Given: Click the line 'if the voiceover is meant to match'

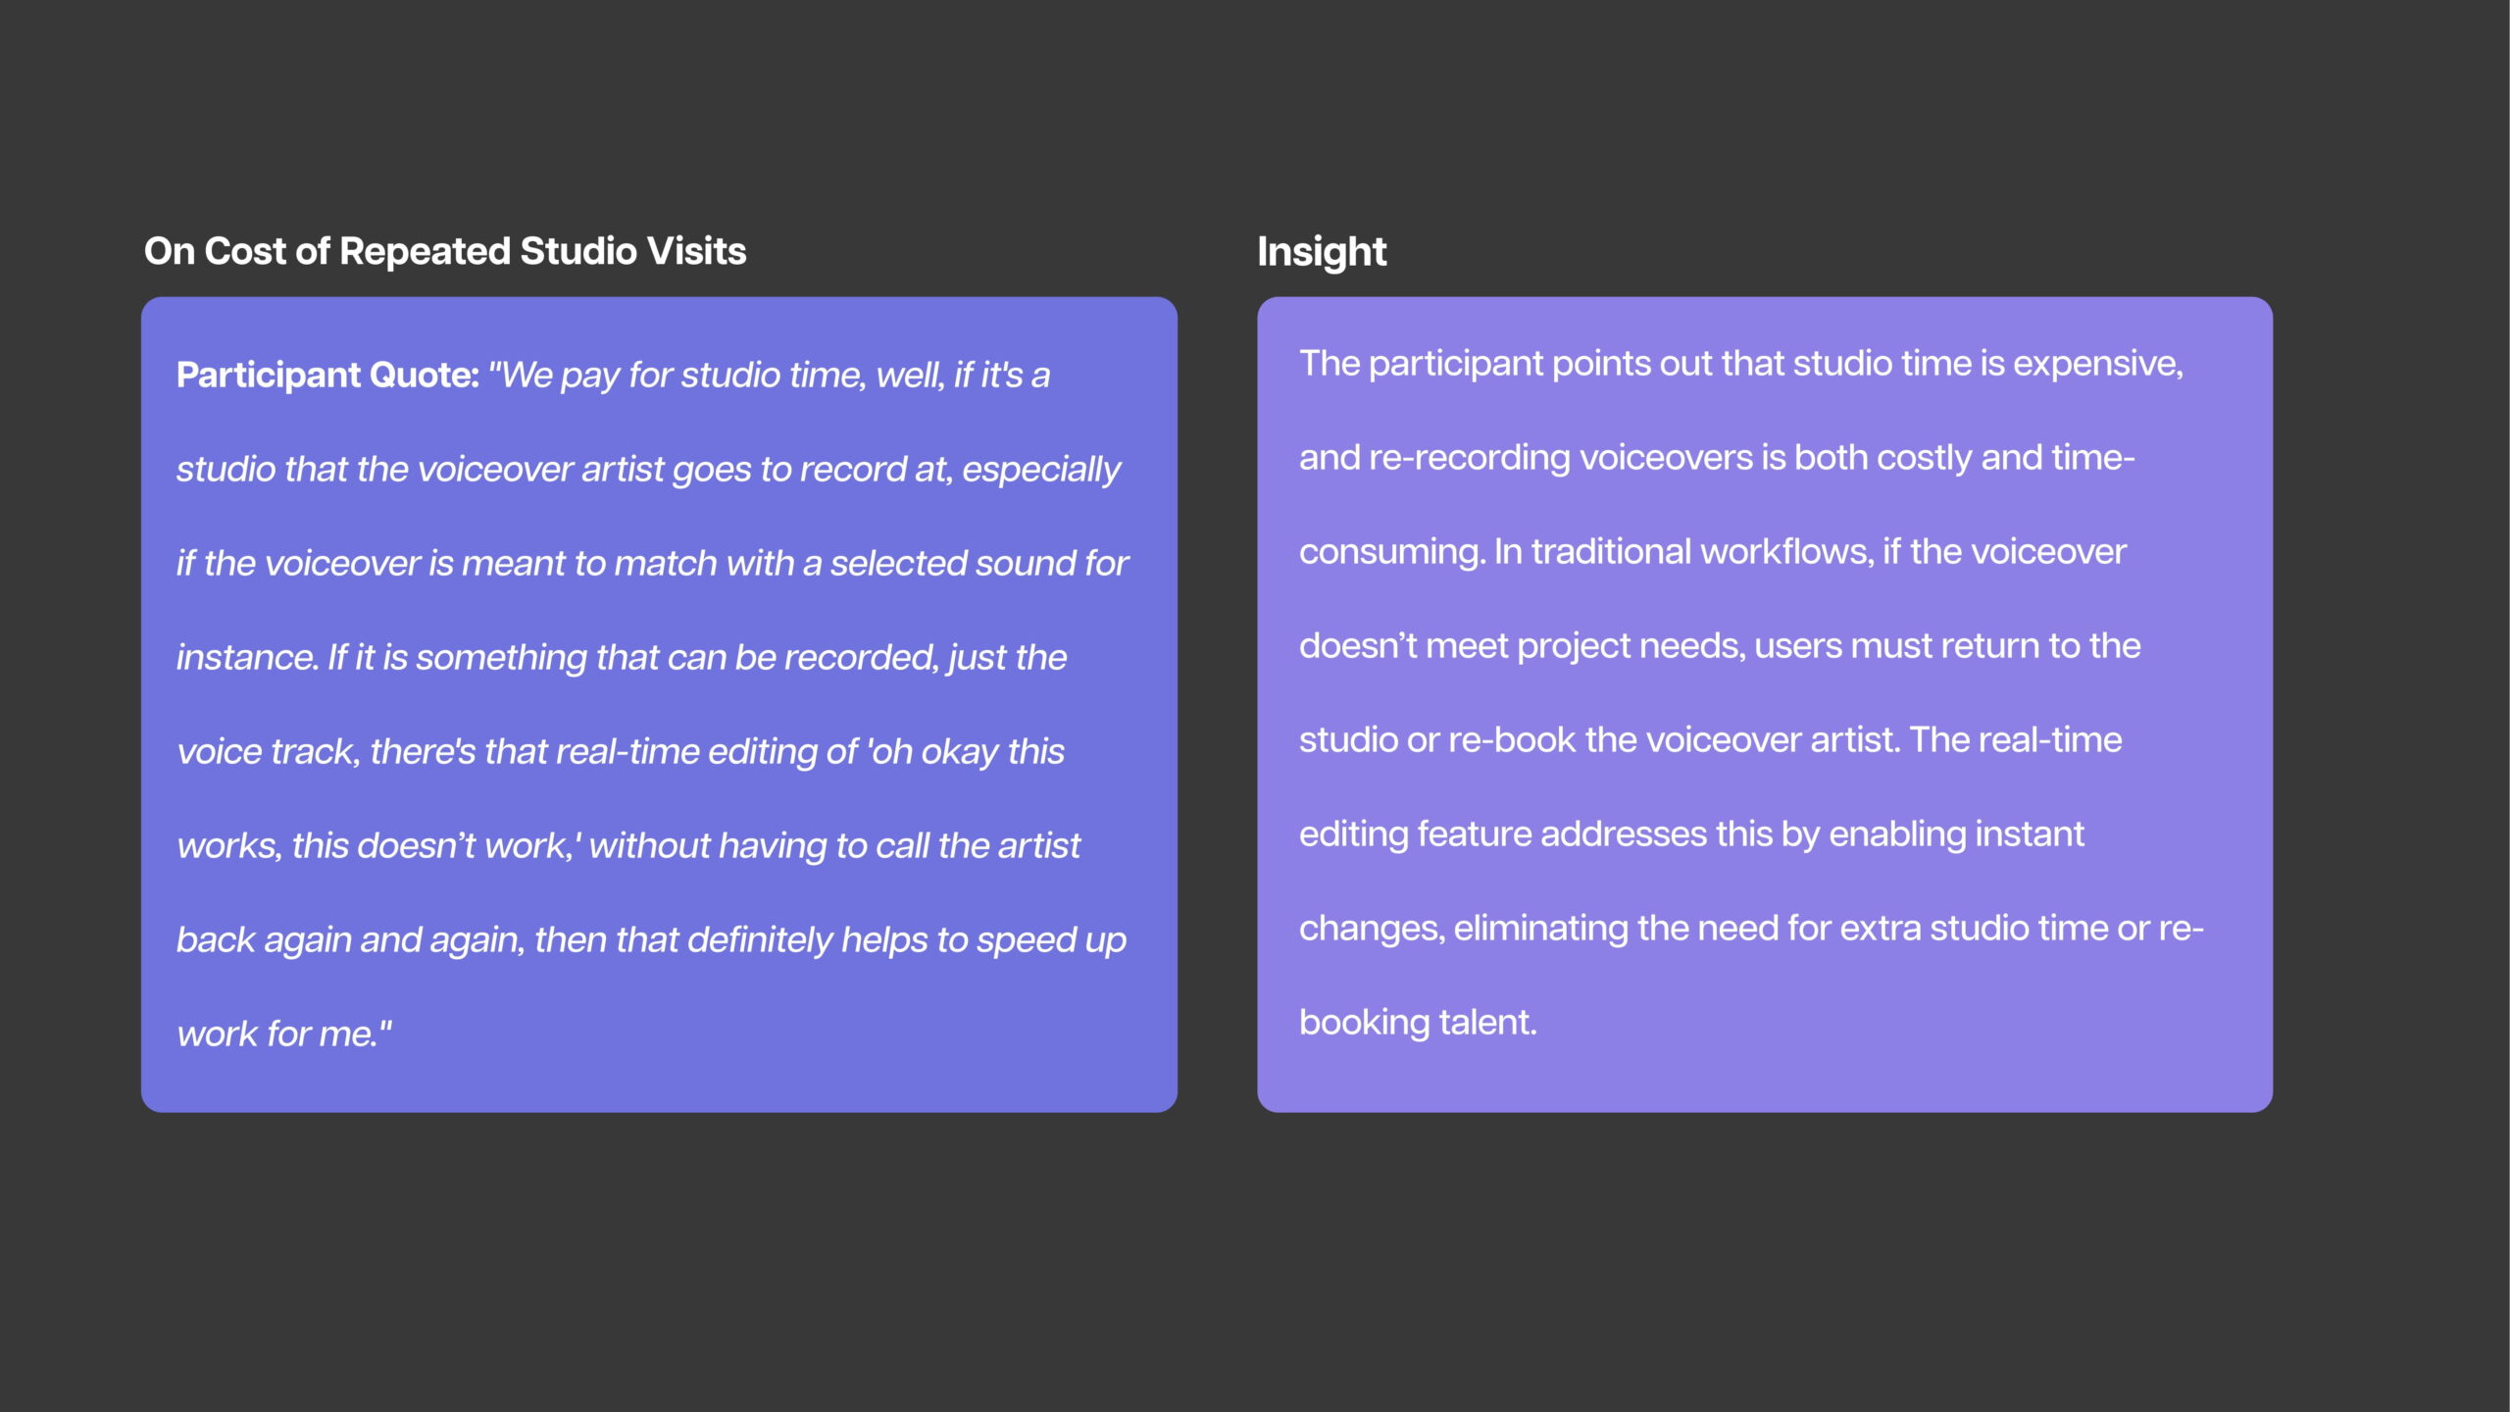Looking at the screenshot, I should pos(652,564).
